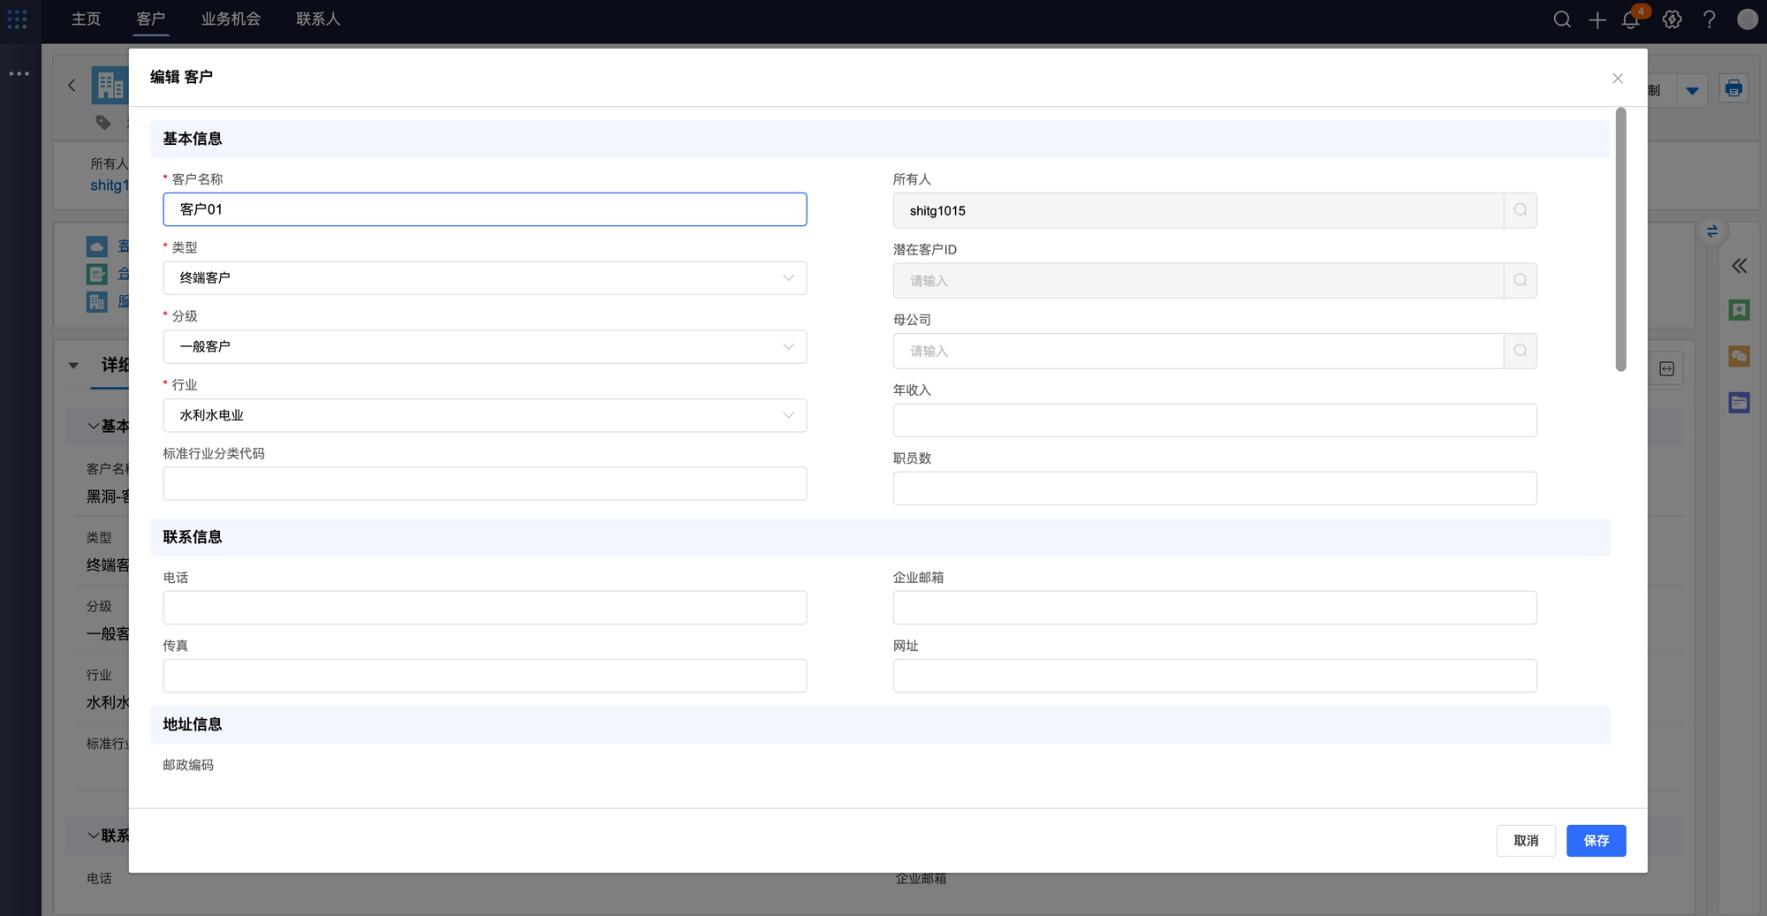
Task: Click the 客户名称 input field
Action: pos(484,209)
